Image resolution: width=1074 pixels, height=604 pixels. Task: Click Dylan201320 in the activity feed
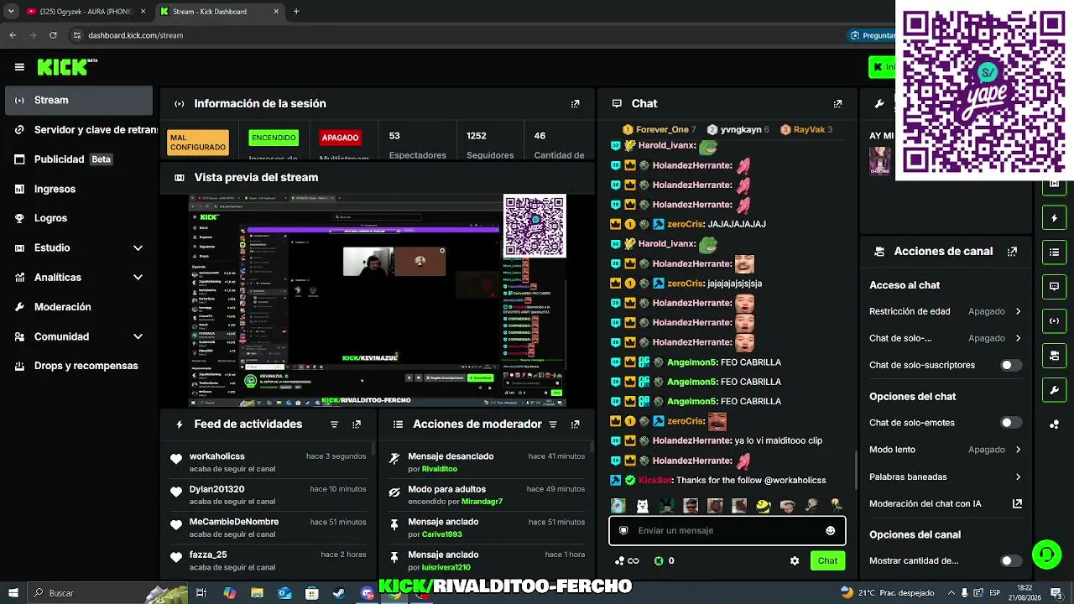coord(217,489)
